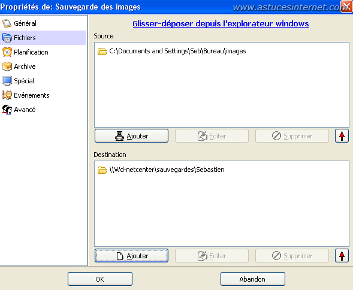Click the source Editer button

click(x=212, y=136)
